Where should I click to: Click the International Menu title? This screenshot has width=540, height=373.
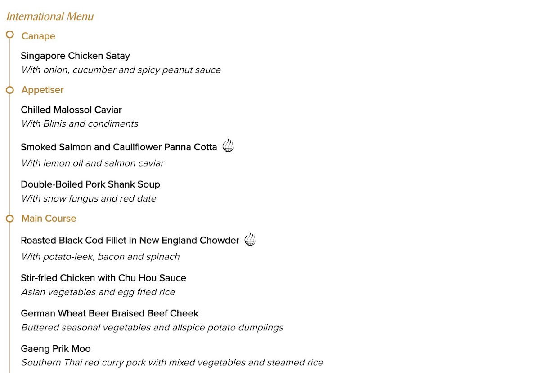point(50,17)
